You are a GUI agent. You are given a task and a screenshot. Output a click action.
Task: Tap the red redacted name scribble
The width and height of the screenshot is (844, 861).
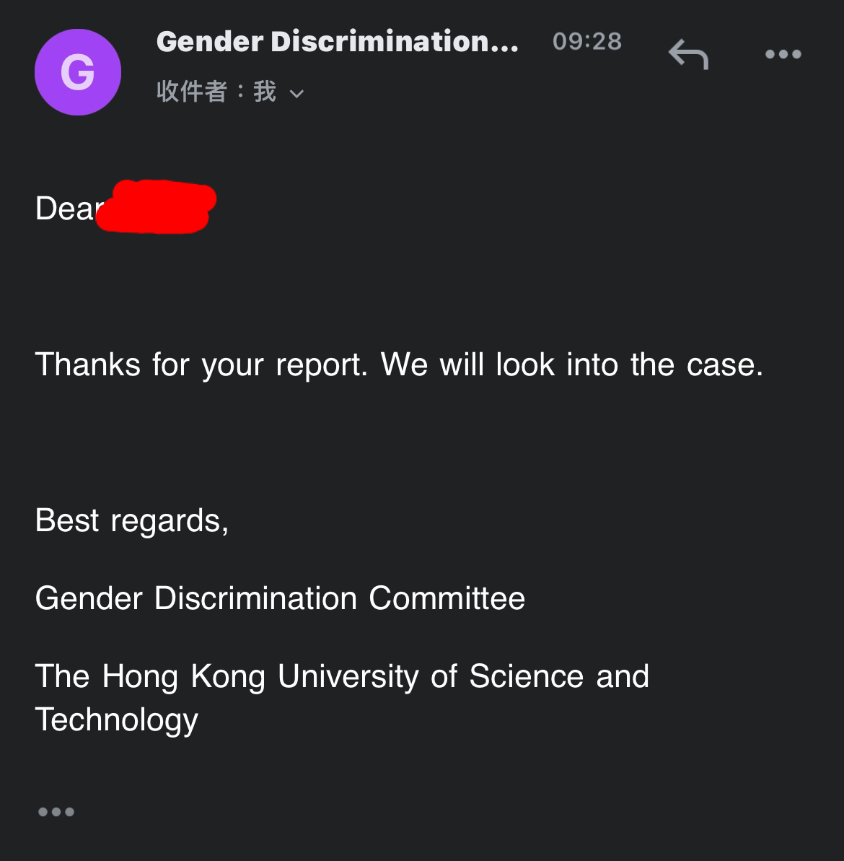156,206
